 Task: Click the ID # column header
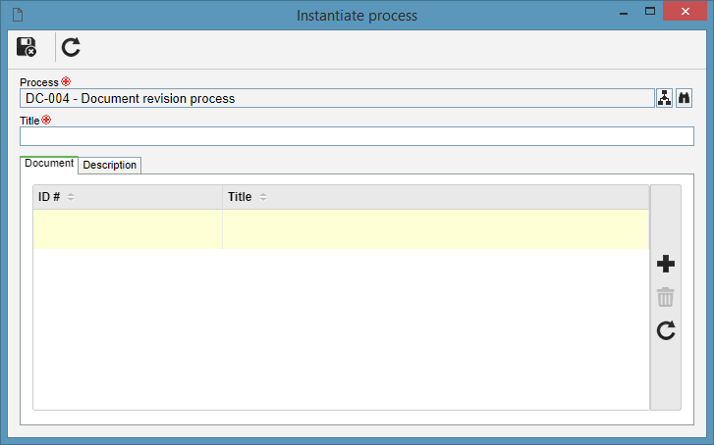128,197
